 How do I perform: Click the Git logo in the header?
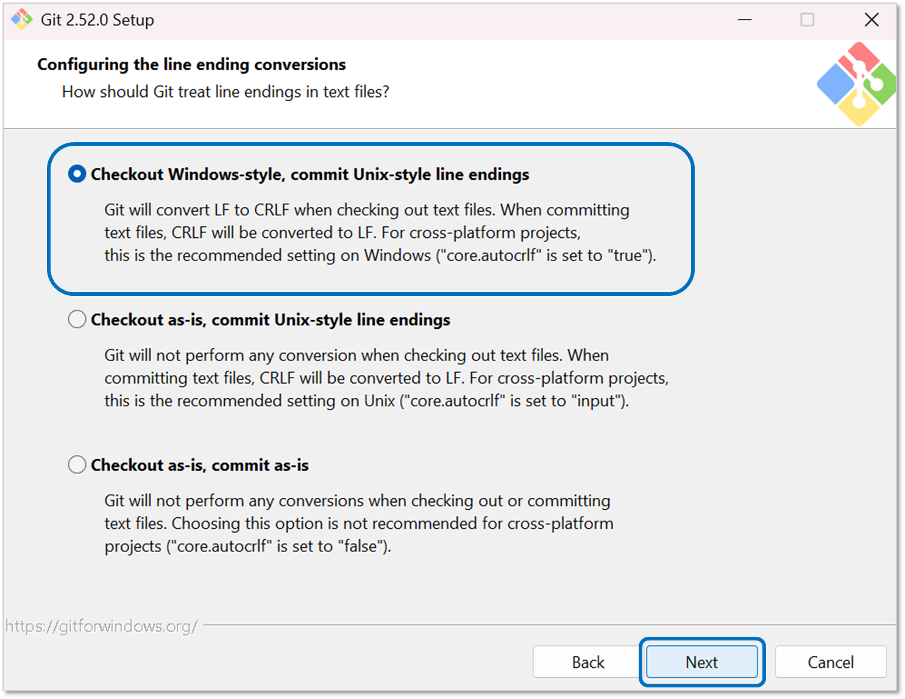tap(856, 84)
